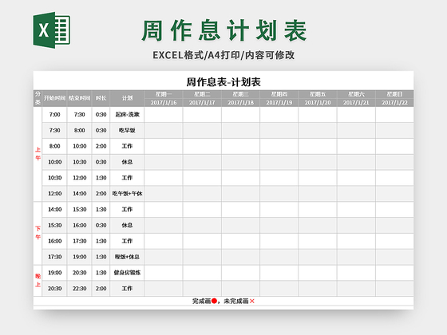Select the 健身房锻炼 plan cell
Screen dimensions: 447x335
tap(127, 273)
